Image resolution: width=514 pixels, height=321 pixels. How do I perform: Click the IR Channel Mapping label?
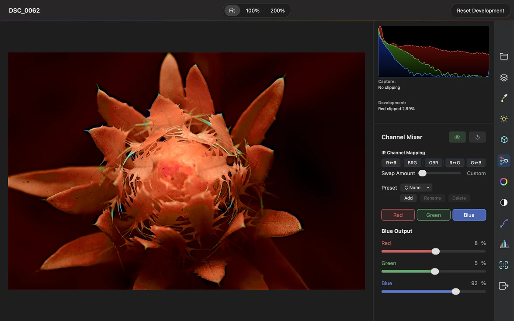click(x=403, y=153)
